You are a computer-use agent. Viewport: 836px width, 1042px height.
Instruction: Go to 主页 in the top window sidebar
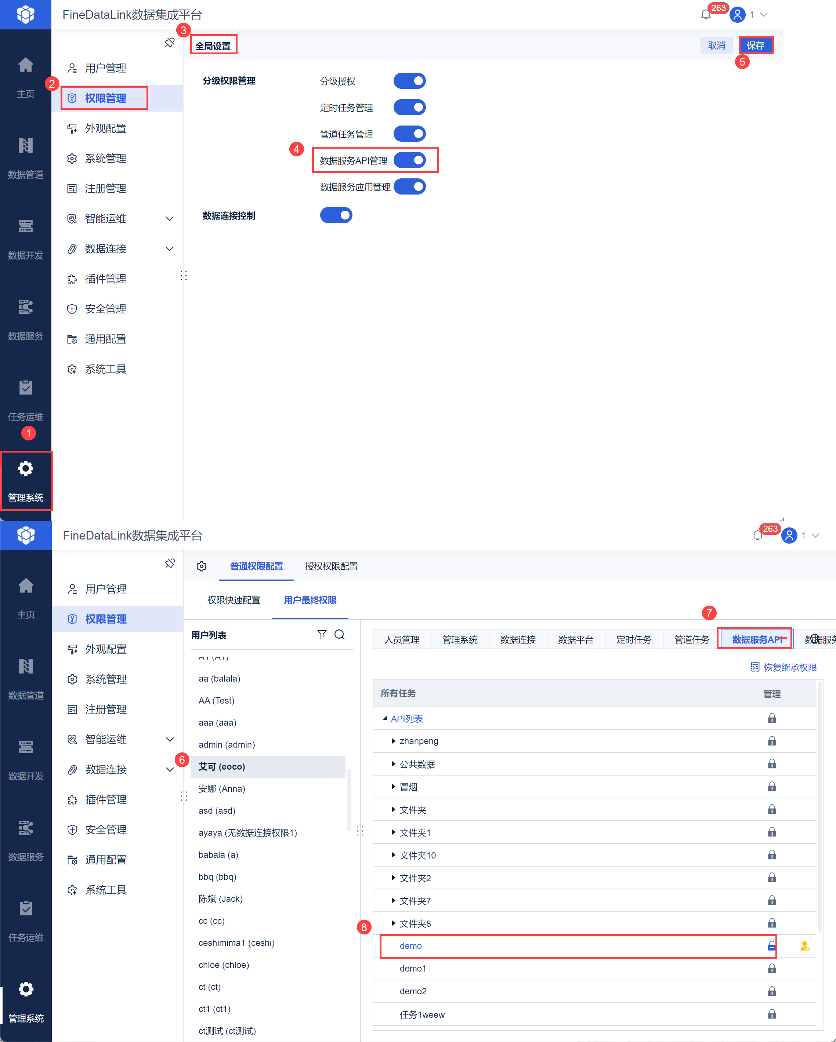(26, 77)
